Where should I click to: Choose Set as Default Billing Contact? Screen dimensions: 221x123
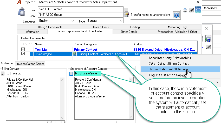click(x=169, y=64)
